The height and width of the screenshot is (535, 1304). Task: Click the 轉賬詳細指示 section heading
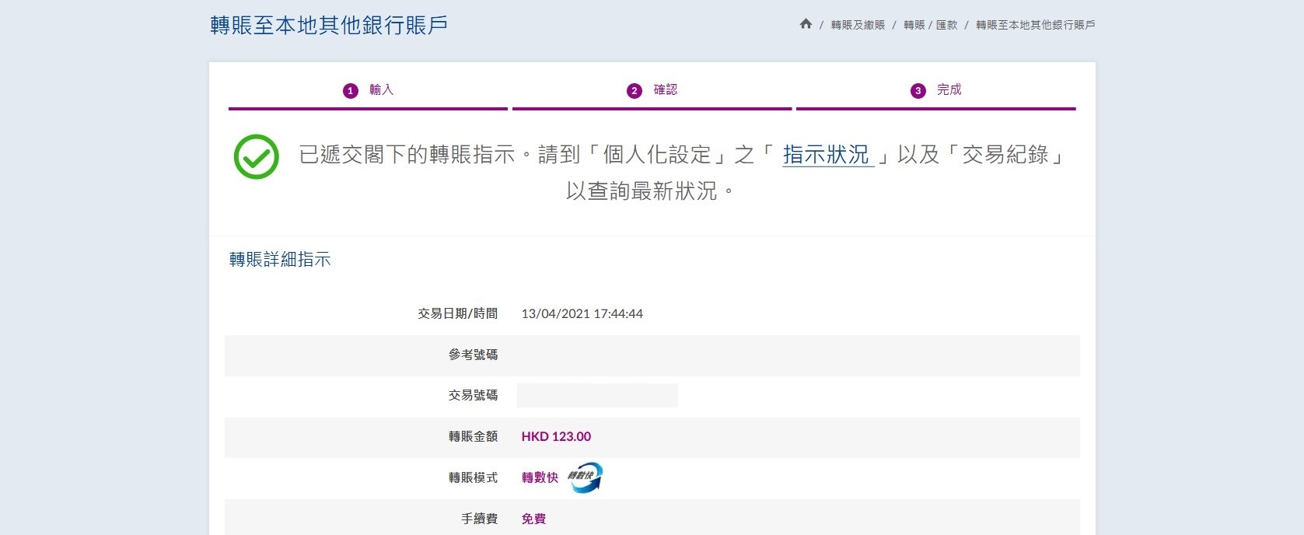click(x=280, y=260)
